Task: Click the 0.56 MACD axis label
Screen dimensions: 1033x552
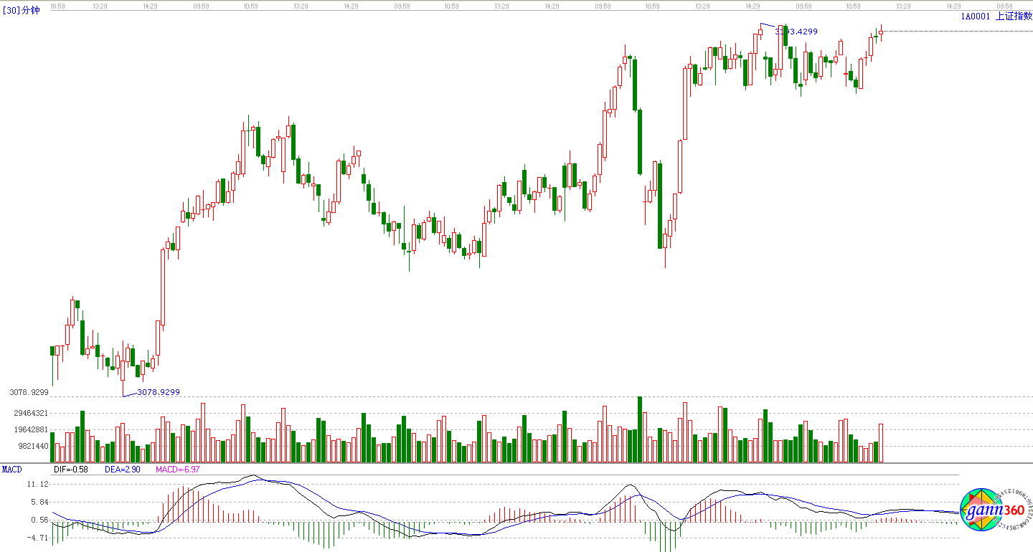Action: [39, 520]
